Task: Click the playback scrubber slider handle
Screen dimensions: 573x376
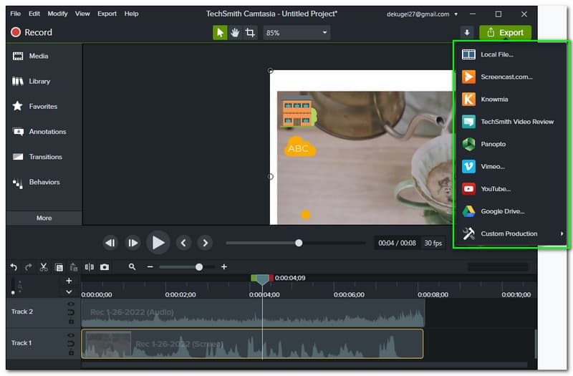Action: pos(299,243)
